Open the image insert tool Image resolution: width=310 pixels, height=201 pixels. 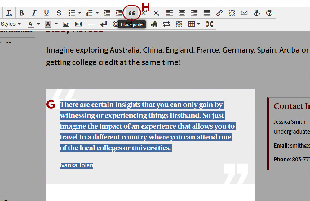(66, 24)
